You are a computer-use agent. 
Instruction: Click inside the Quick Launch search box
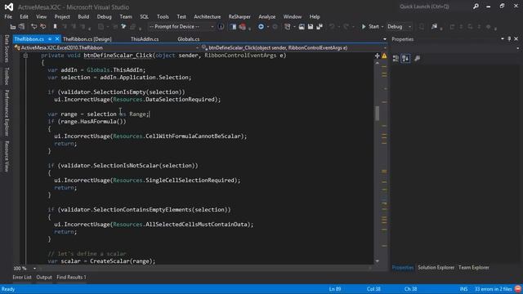(434, 7)
